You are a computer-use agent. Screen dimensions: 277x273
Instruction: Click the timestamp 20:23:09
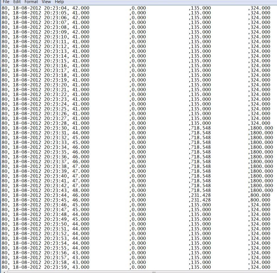(x=55, y=32)
